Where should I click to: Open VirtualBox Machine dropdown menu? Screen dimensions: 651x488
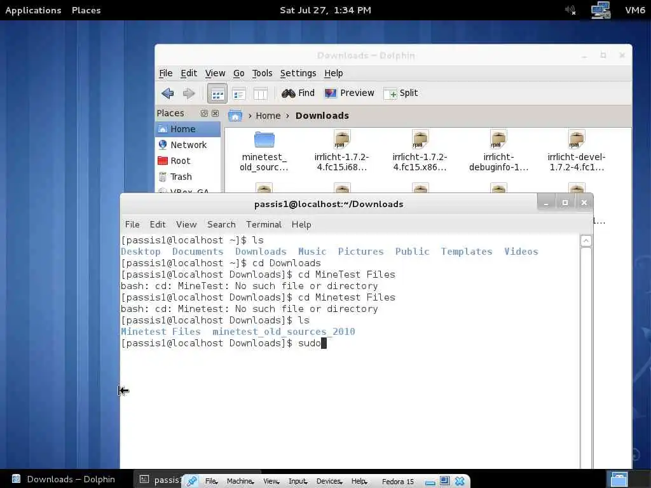(x=240, y=482)
